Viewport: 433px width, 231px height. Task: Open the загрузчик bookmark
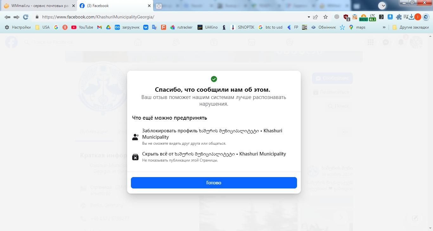click(127, 27)
